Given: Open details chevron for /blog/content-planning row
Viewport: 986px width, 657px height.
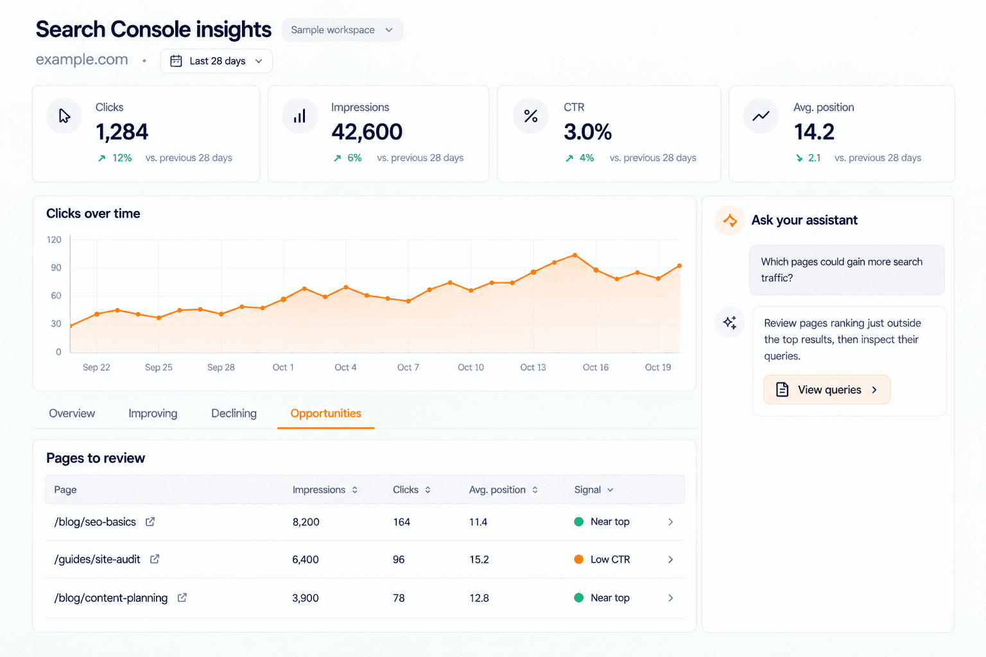Looking at the screenshot, I should [671, 598].
